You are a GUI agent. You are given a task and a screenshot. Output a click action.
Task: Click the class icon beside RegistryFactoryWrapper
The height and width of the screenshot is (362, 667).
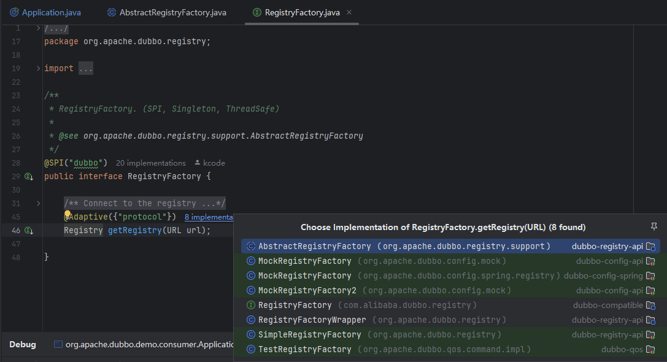click(250, 320)
